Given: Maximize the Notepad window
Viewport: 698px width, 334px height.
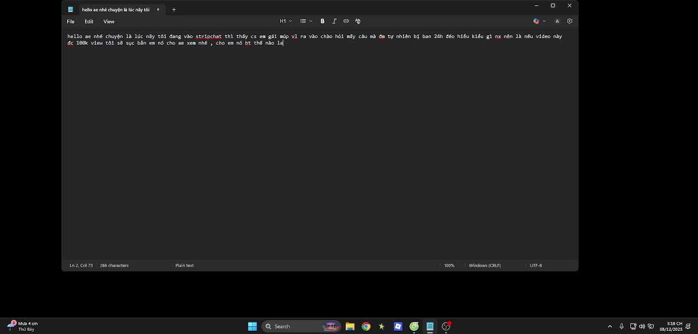Looking at the screenshot, I should pyautogui.click(x=553, y=5).
